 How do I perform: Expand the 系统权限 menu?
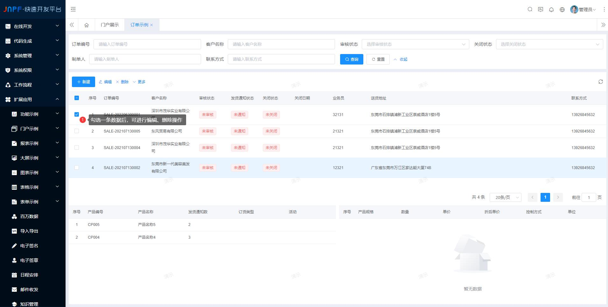click(x=33, y=70)
